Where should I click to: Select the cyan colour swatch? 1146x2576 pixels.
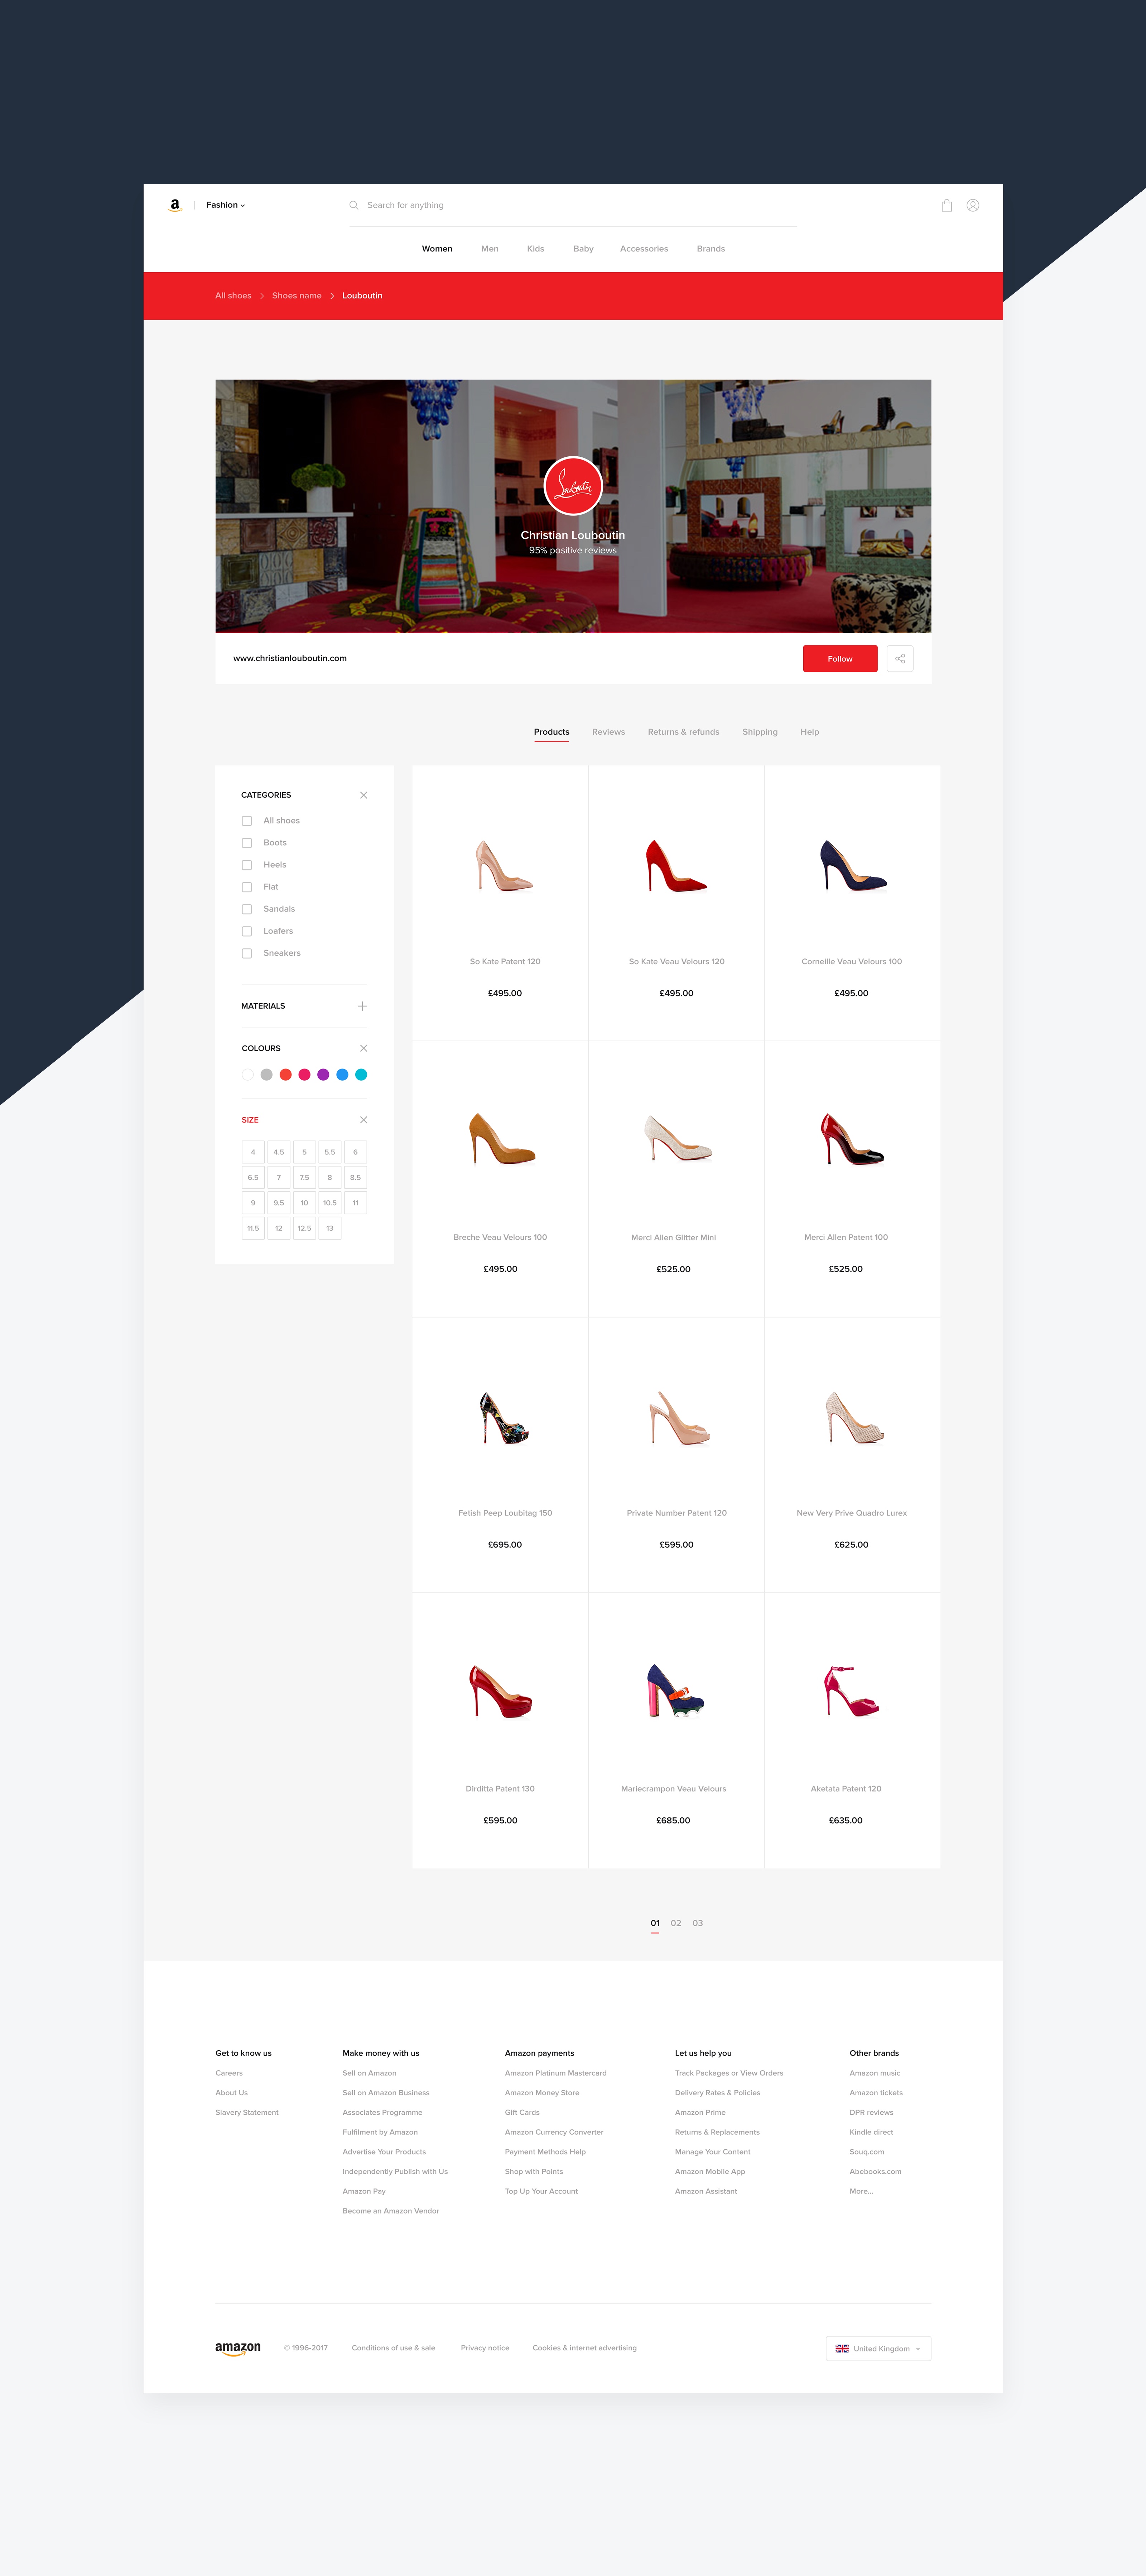tap(361, 1075)
